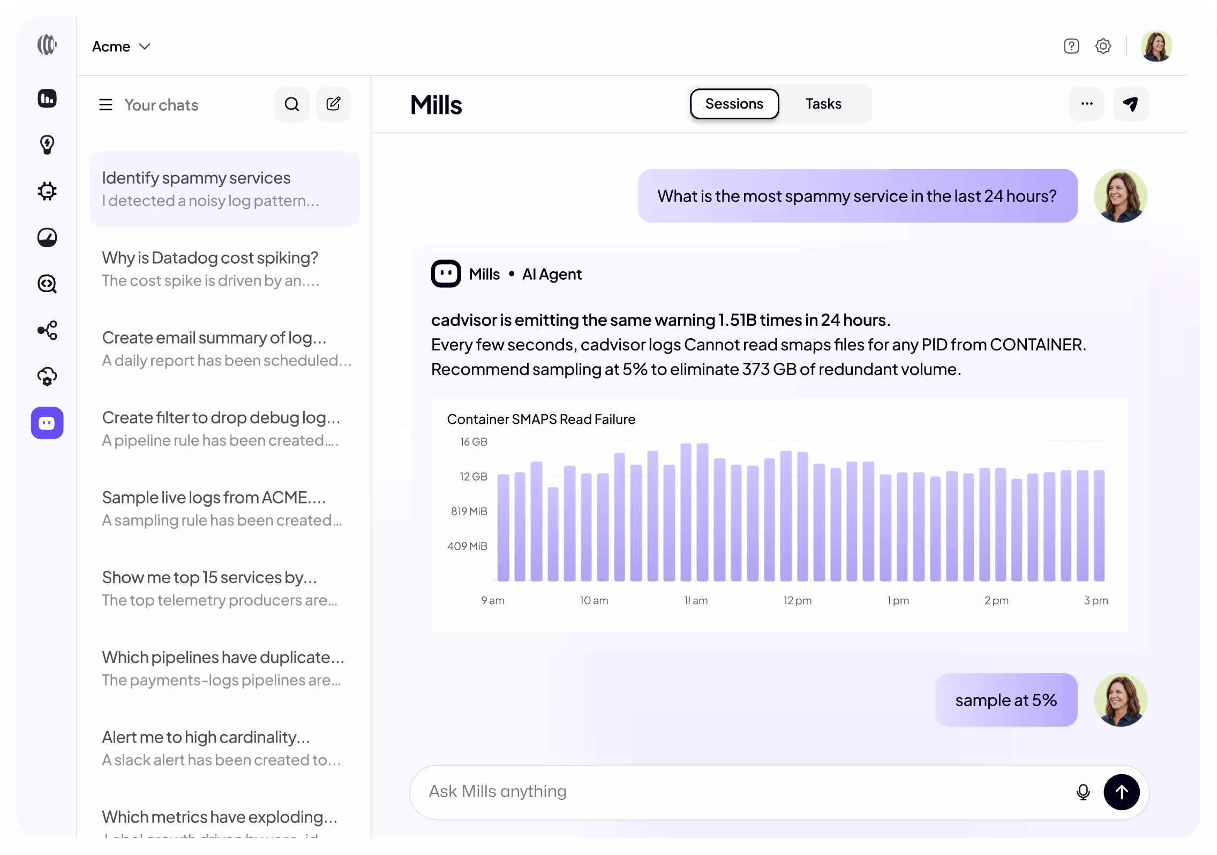Screen dimensions: 1217x855
Task: Toggle the Your chats hamburger menu
Action: coord(106,105)
